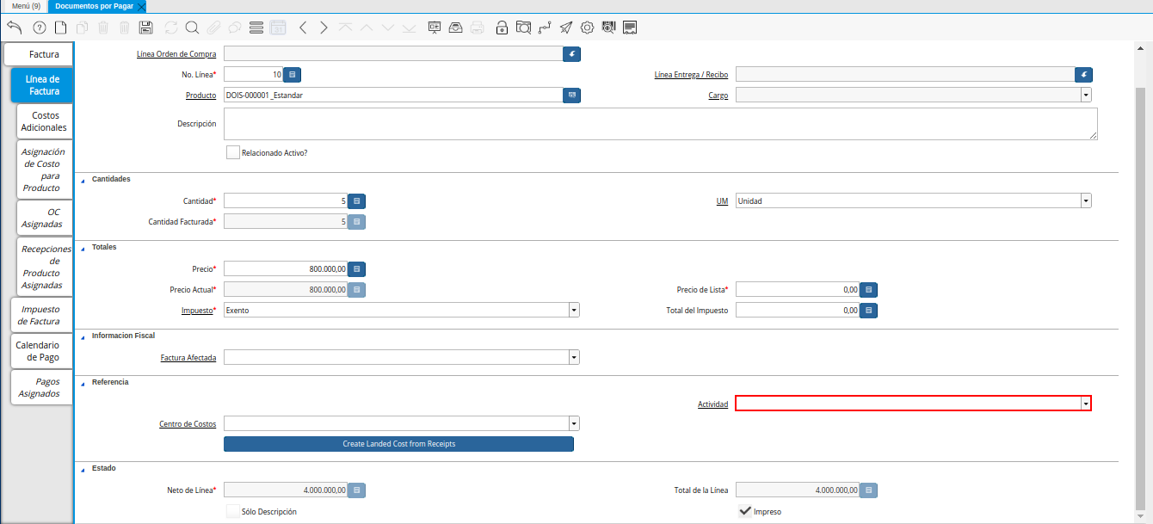Click the paper plane Request icon
The height and width of the screenshot is (524, 1153).
tap(566, 28)
